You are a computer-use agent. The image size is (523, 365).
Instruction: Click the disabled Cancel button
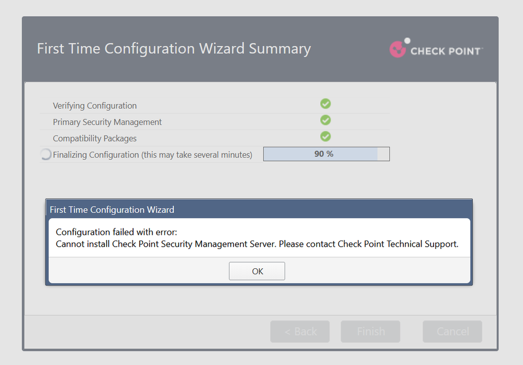[x=452, y=332]
